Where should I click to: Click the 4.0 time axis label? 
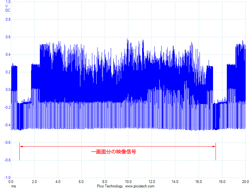[58, 182]
